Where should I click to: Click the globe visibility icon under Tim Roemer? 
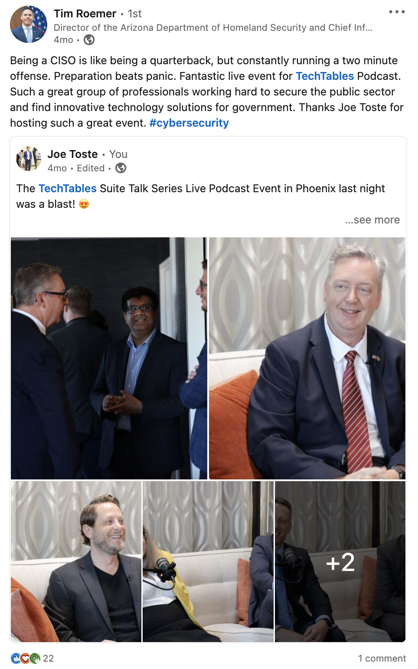point(89,40)
